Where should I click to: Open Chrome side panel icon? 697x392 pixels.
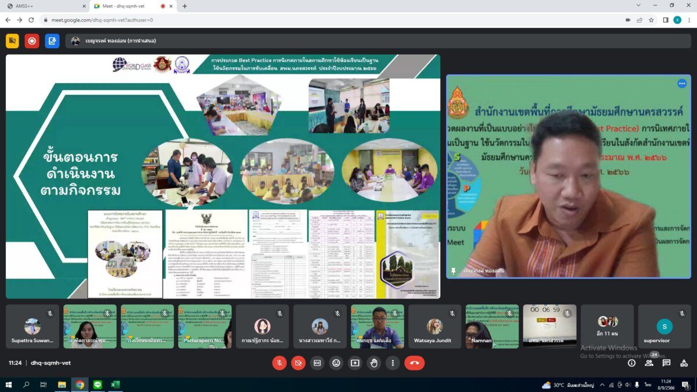pyautogui.click(x=666, y=20)
